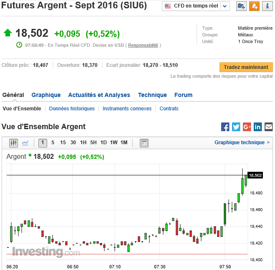The width and height of the screenshot is (275, 270).
Task: Switch to the Général tab
Action: coord(13,95)
